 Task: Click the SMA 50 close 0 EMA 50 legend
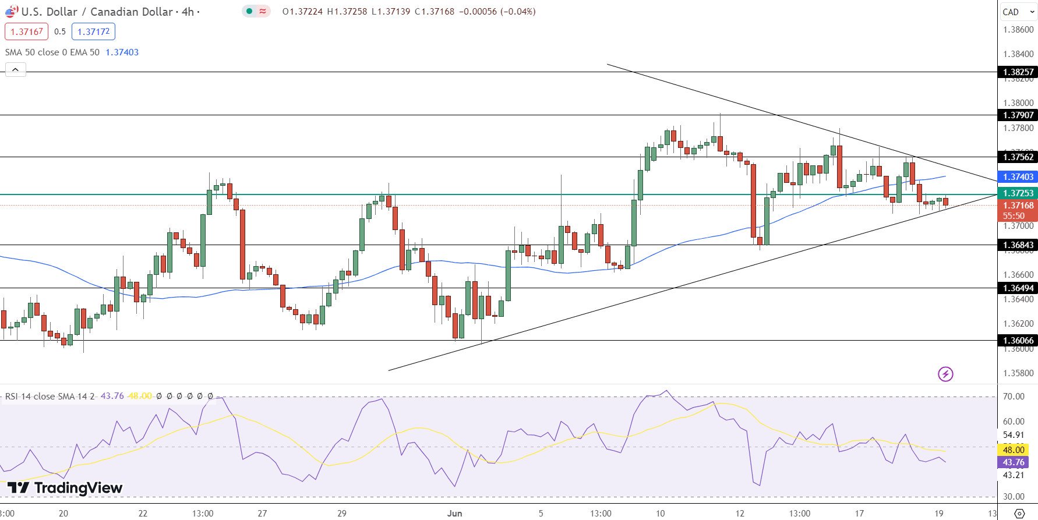tap(52, 52)
